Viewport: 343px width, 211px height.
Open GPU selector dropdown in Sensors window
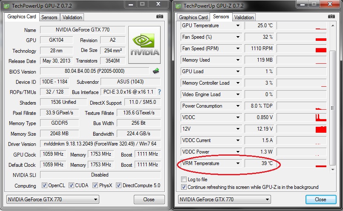[224, 200]
